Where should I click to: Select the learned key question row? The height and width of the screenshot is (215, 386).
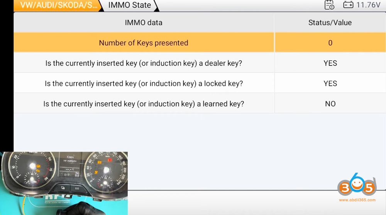(x=144, y=104)
